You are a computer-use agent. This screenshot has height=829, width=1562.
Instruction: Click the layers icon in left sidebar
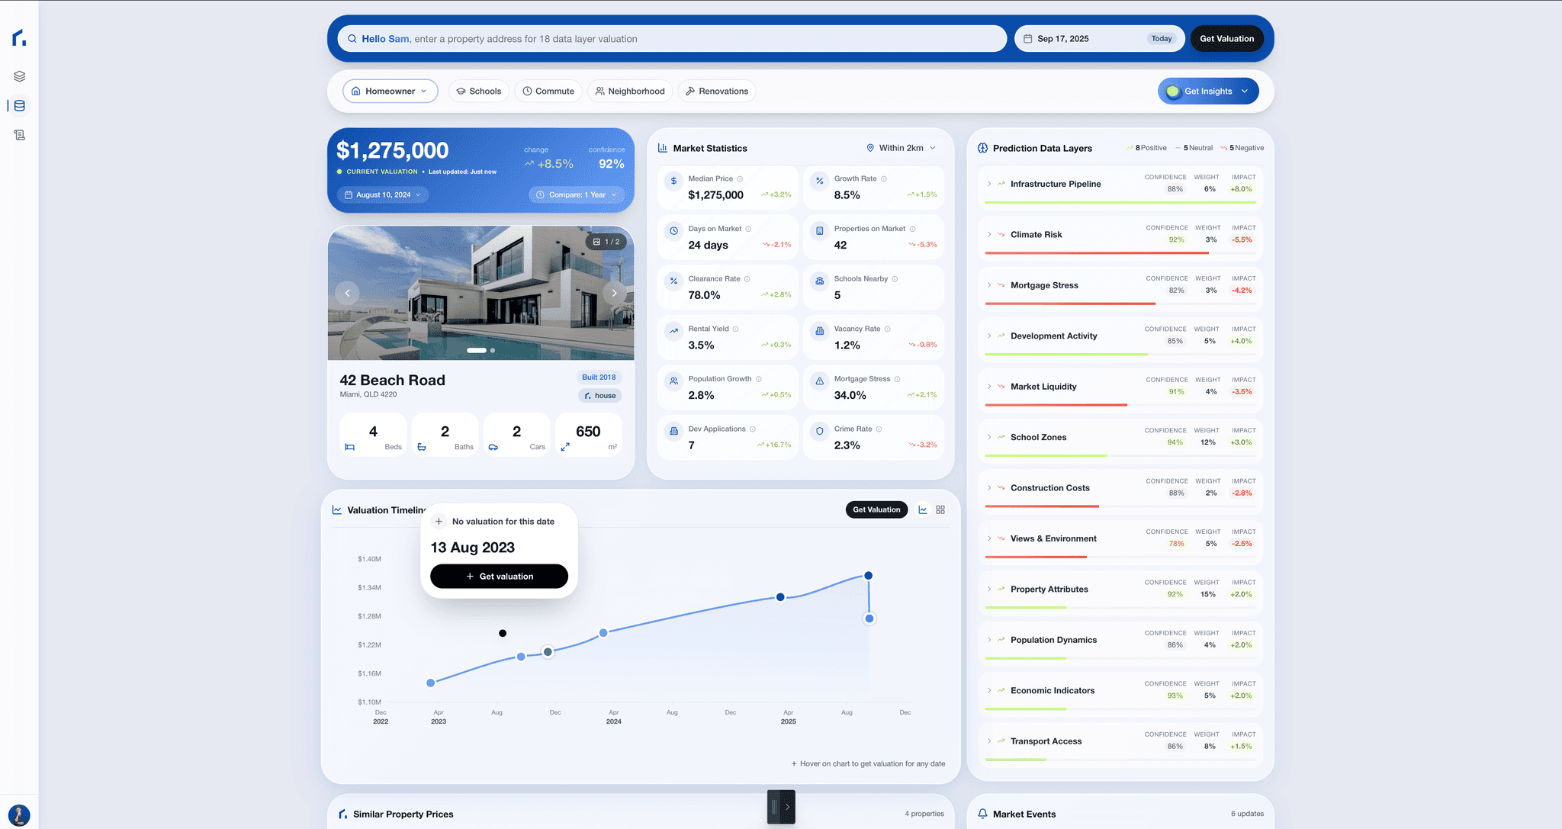click(20, 76)
